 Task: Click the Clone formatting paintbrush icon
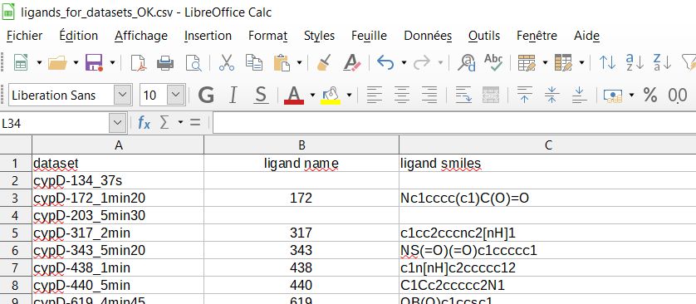click(x=325, y=62)
